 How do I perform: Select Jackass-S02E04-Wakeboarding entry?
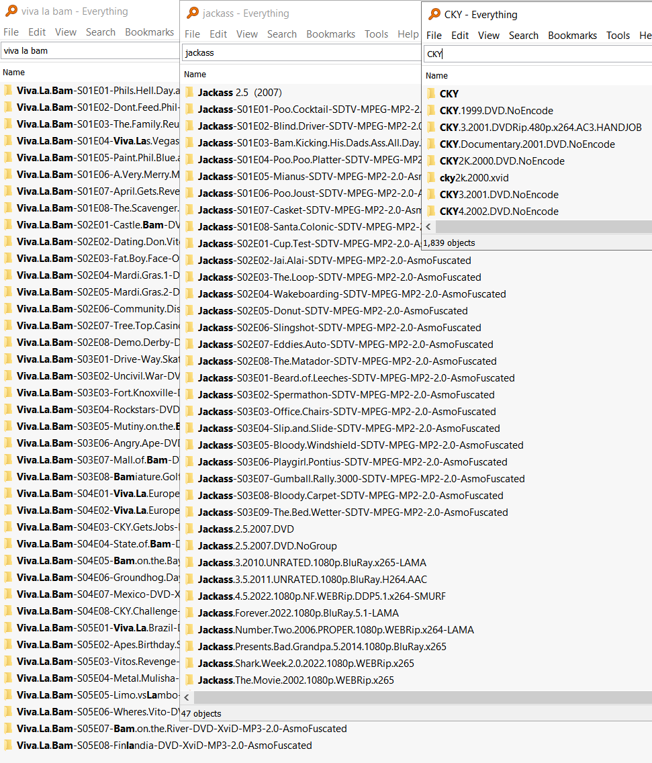(352, 294)
